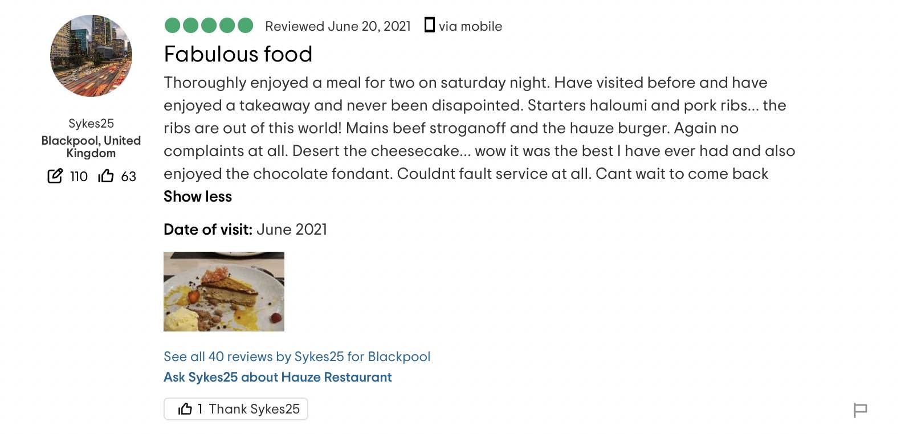Click the Sykes25 username under avatar
The width and height of the screenshot is (905, 434).
(91, 124)
